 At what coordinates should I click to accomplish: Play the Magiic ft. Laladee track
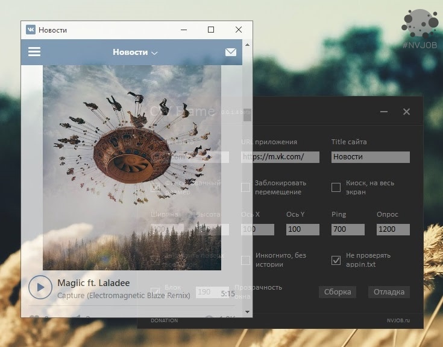40,287
